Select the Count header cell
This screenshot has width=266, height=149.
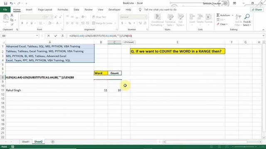(115, 73)
